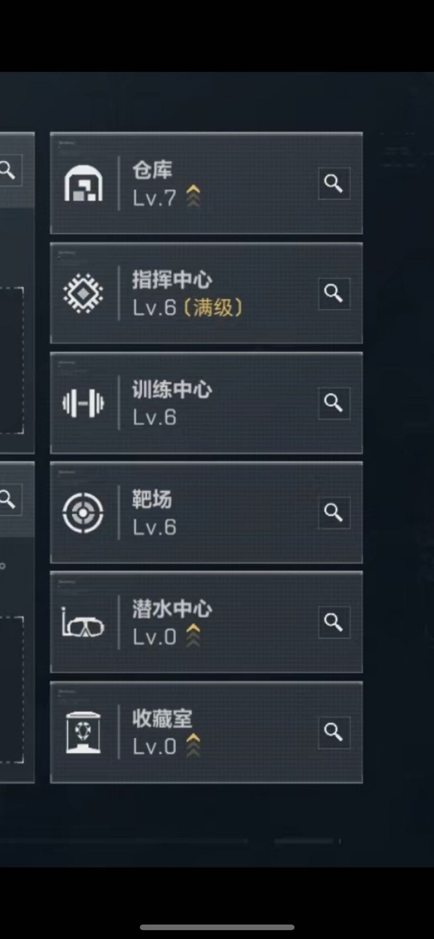View 靶场 details via magnifier
This screenshot has width=434, height=939.
pyautogui.click(x=334, y=513)
